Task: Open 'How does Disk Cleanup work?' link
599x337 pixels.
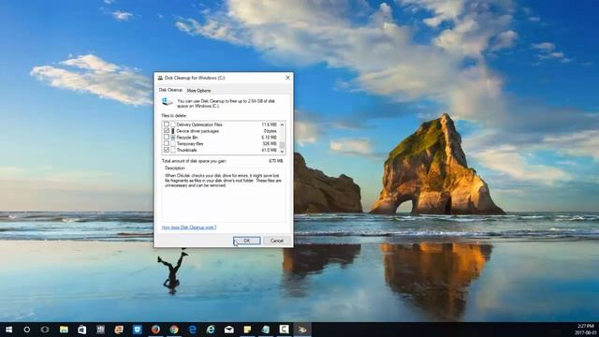Action: 189,227
